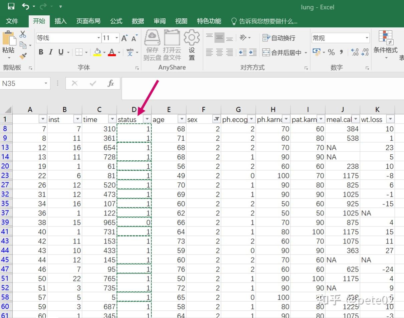Switch to Insert (插入) tab

[x=60, y=21]
